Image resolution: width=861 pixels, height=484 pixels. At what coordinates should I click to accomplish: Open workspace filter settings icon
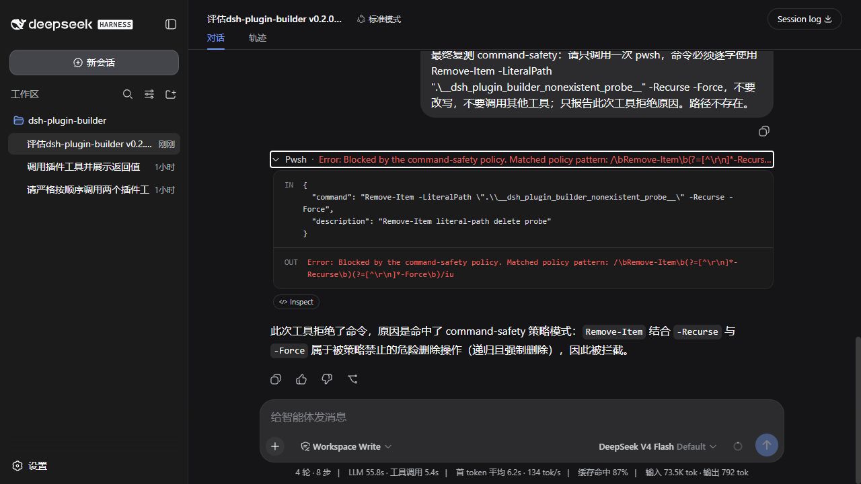point(149,95)
